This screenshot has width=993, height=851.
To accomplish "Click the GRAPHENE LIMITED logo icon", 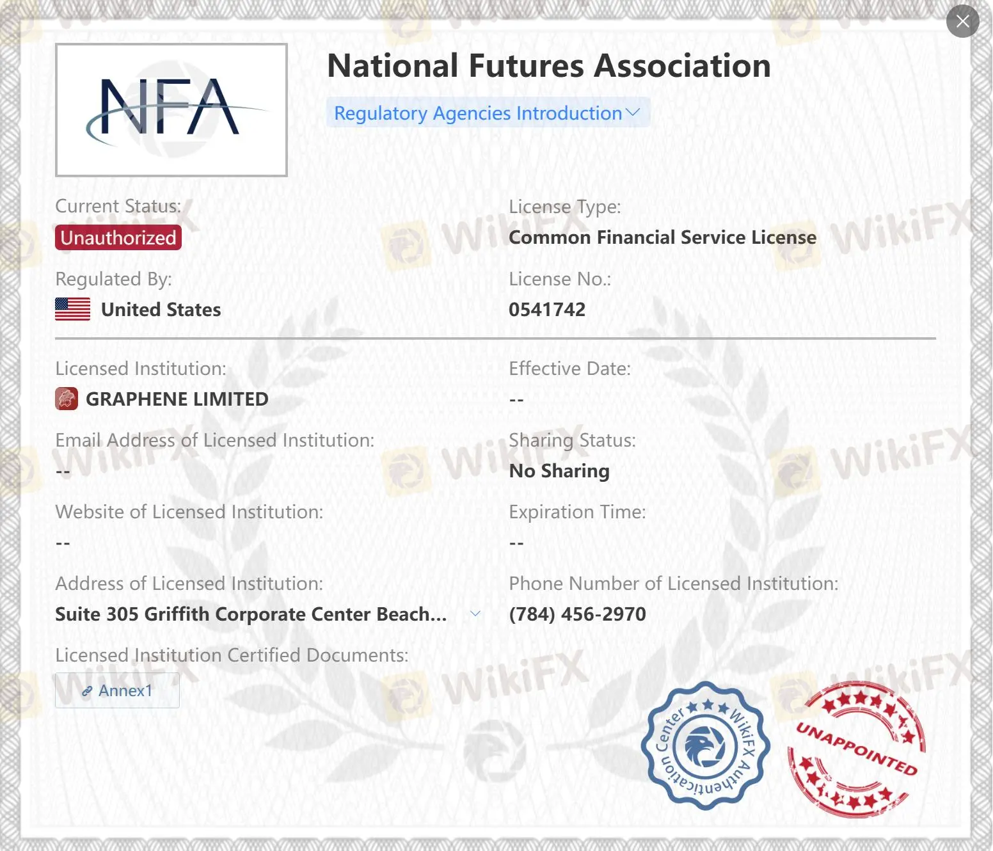I will tap(67, 399).
